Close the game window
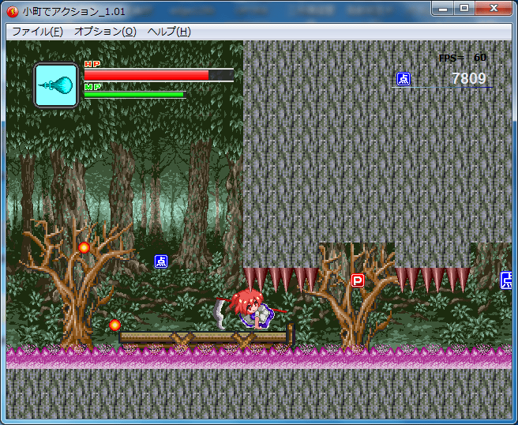The image size is (518, 425). [x=494, y=8]
